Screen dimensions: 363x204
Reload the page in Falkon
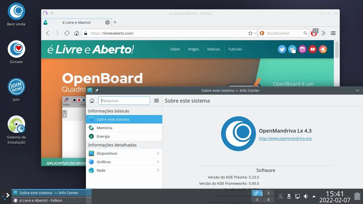(x=67, y=33)
